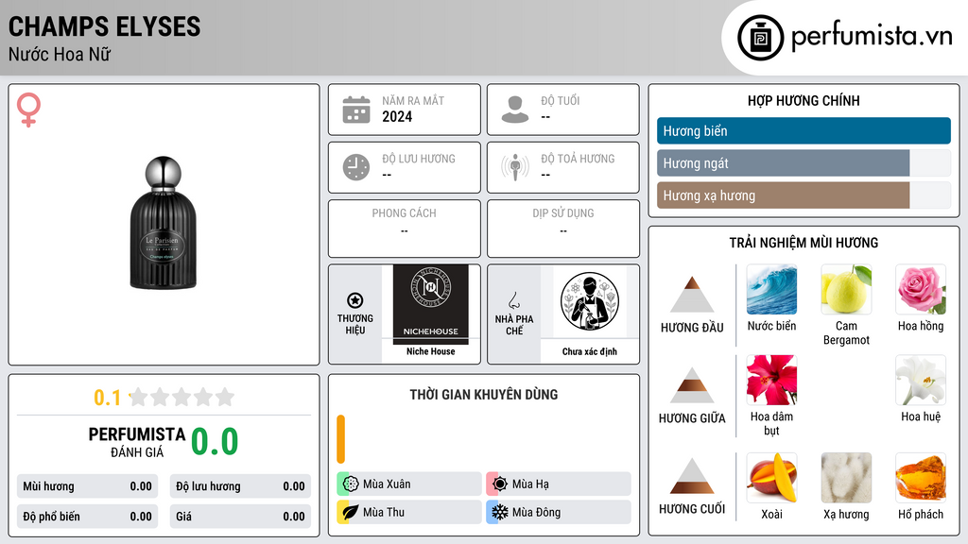Viewport: 968px width, 544px height.
Task: Select the Xoài mango note image
Action: click(771, 478)
